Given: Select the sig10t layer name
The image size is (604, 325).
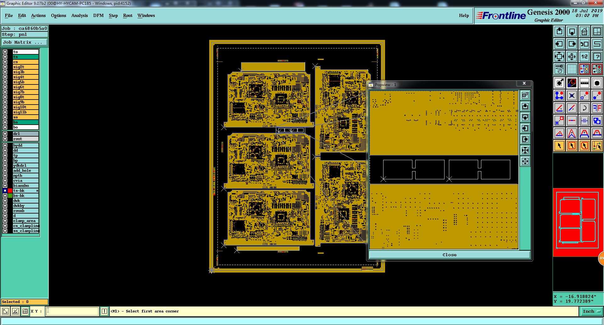Looking at the screenshot, I should tap(25, 107).
